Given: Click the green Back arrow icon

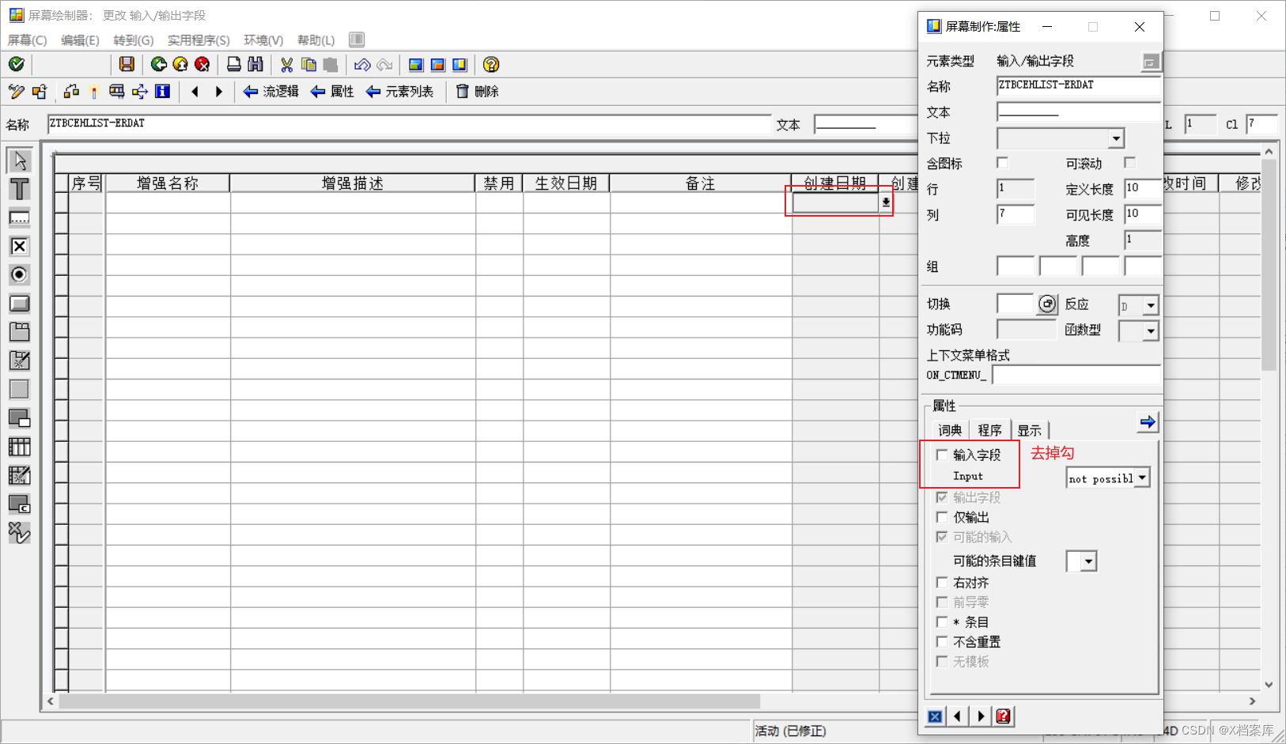Looking at the screenshot, I should click(158, 65).
